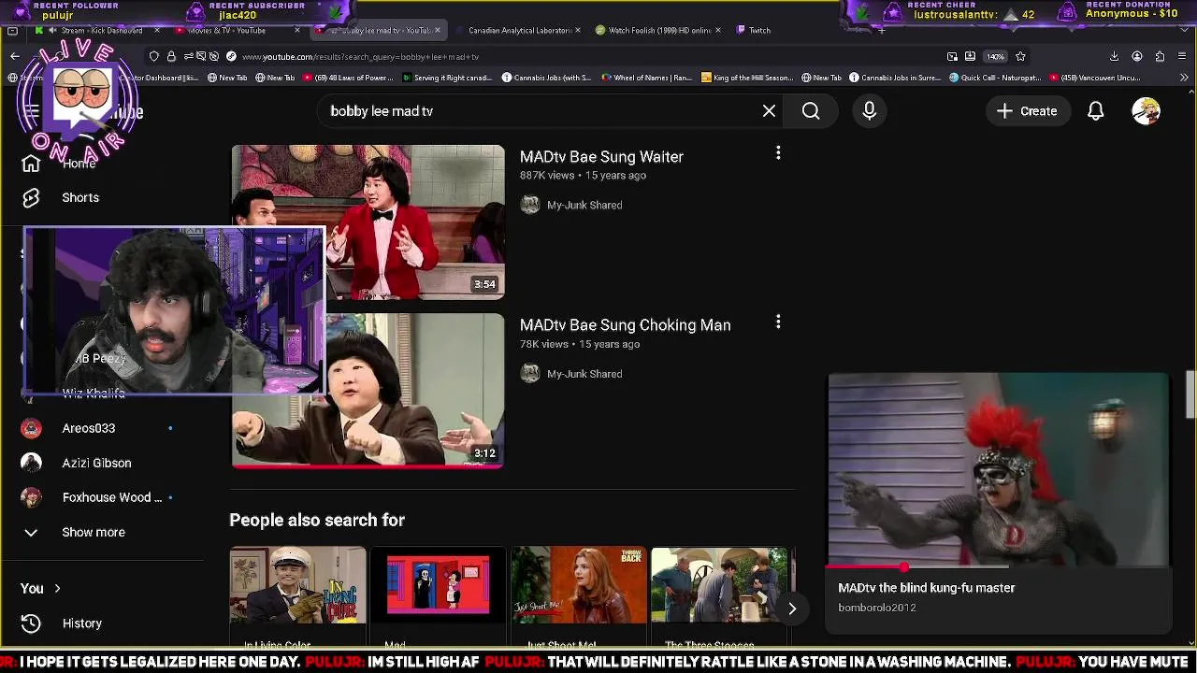
Task: Open Quick Call - Naturopat... bookmark
Action: point(994,78)
